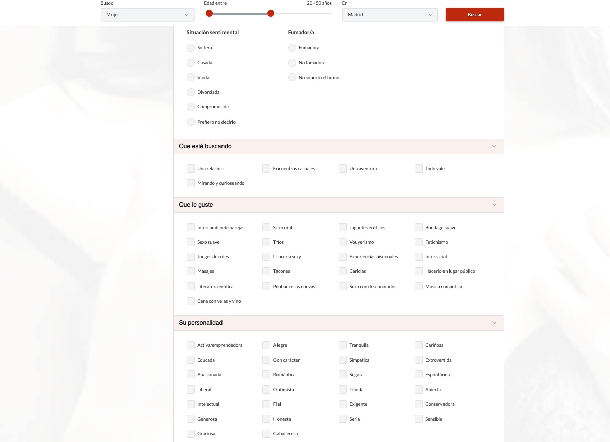Screen dimensions: 610x442
Task: Tick the Conservadora checkbox
Action: click(419, 404)
